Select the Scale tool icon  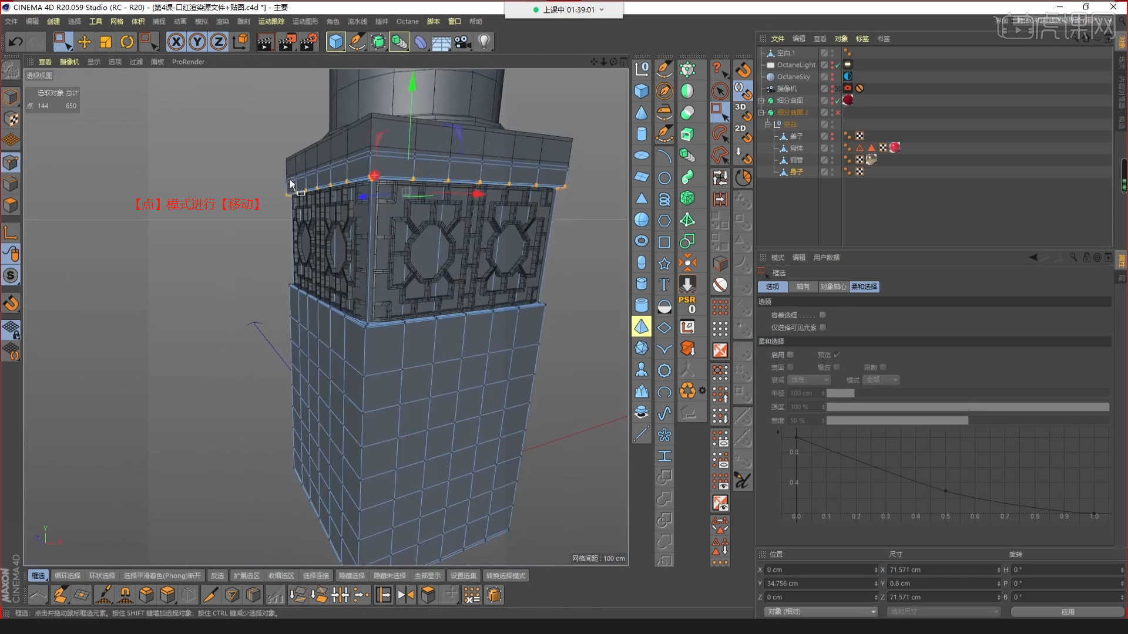(106, 42)
